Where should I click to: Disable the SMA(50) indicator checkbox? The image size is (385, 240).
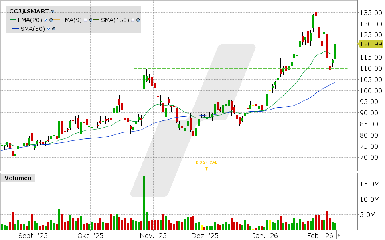[x=48, y=29]
